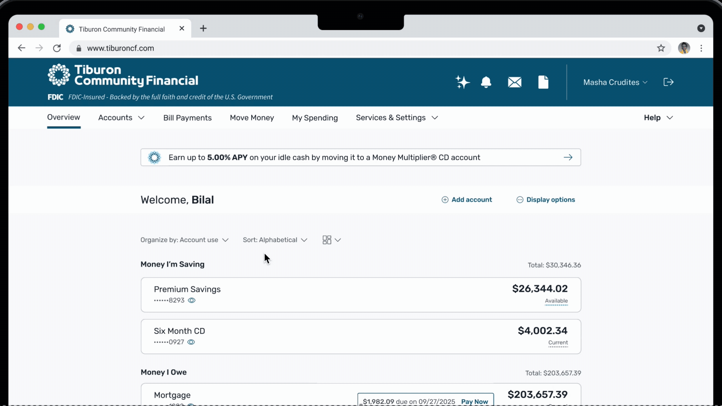This screenshot has height=406, width=722.
Task: Open the Masha Crudites user menu
Action: click(615, 82)
